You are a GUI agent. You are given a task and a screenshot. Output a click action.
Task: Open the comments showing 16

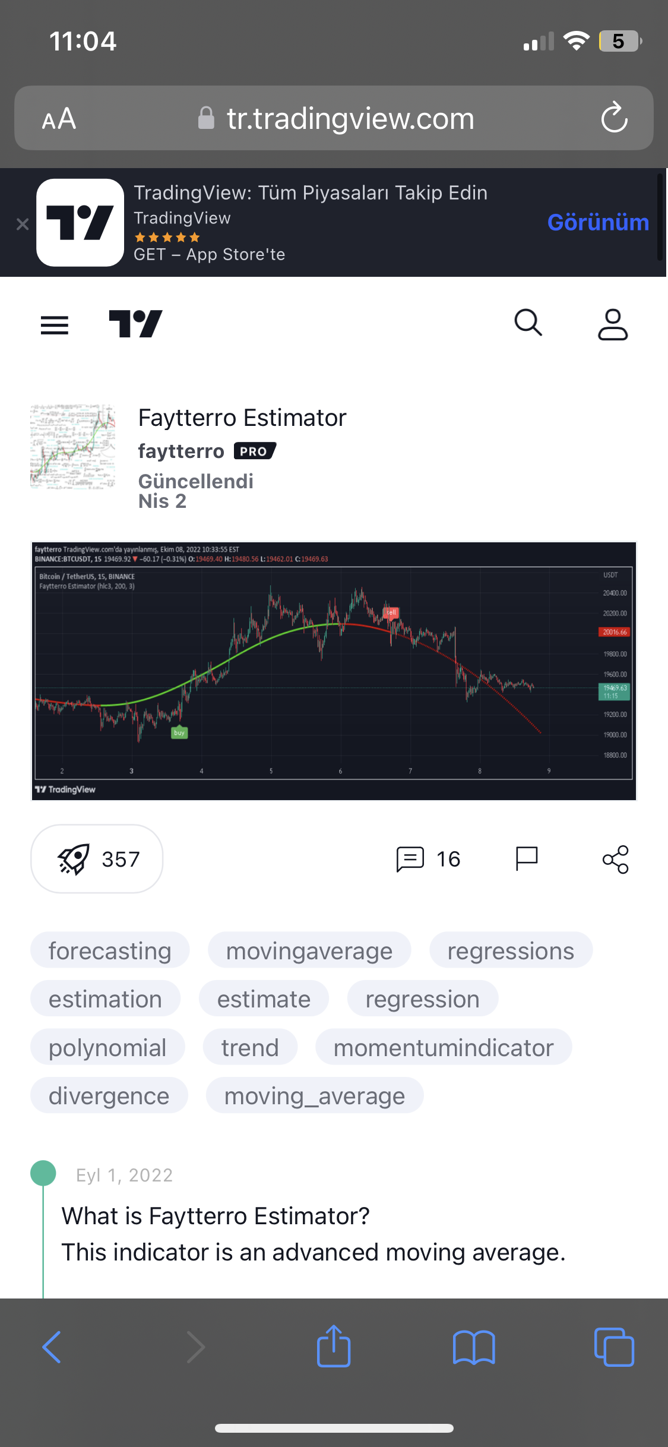coord(428,859)
